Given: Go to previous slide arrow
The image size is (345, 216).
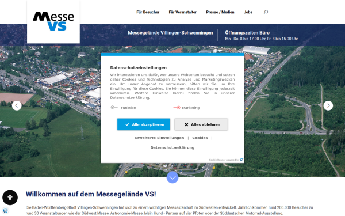Looking at the screenshot, I should point(17,106).
